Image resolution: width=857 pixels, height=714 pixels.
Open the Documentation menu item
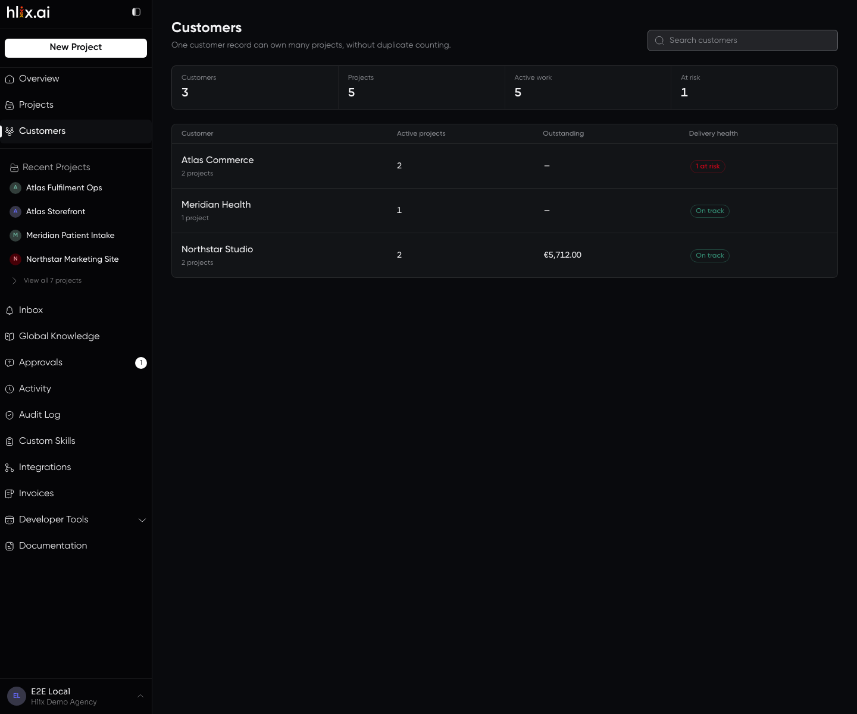tap(76, 546)
